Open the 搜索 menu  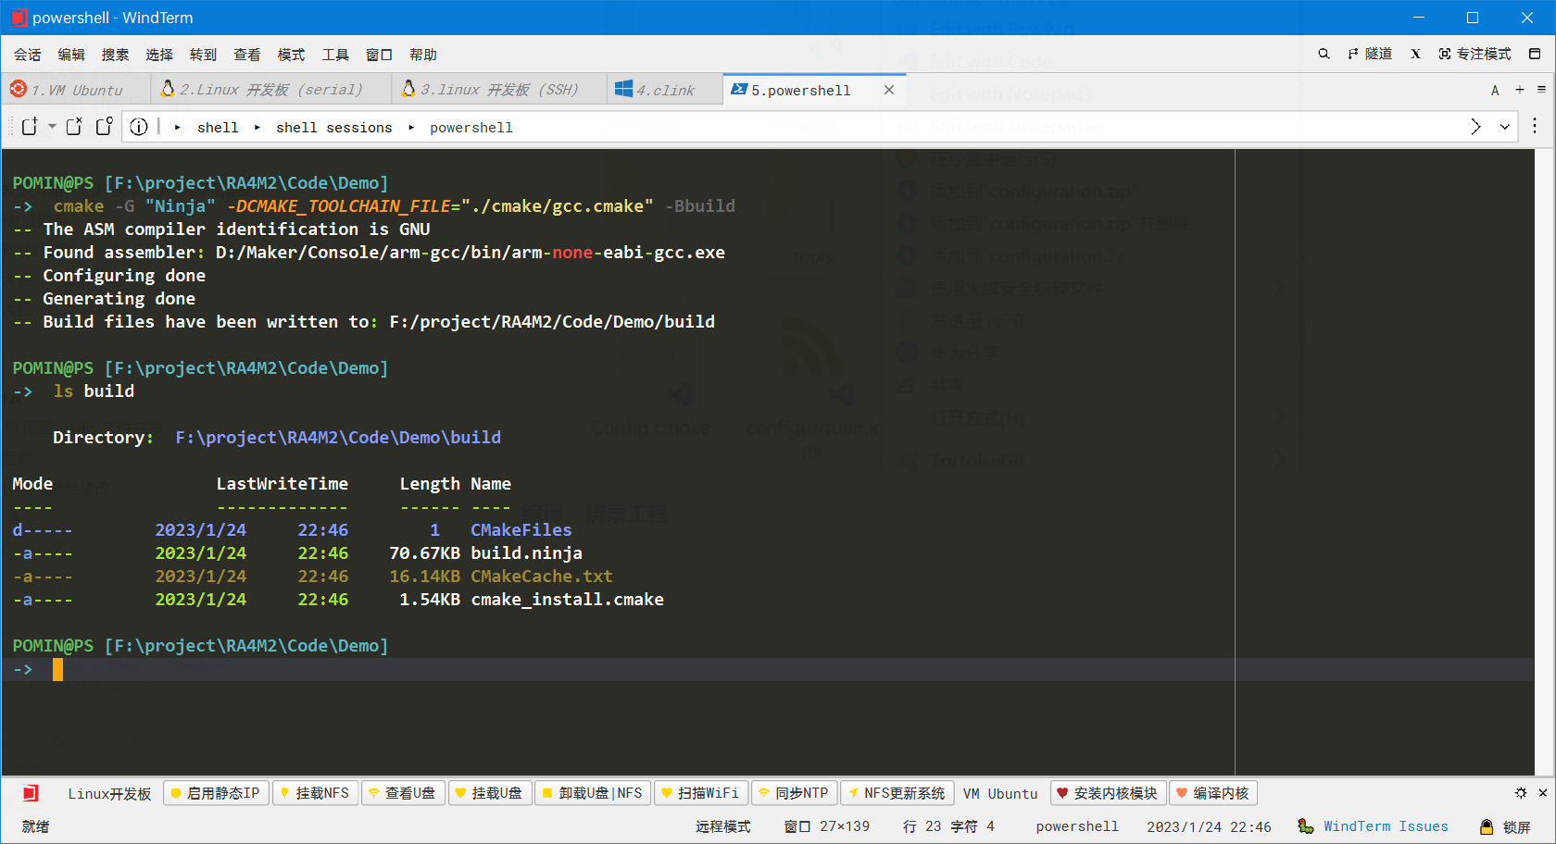pos(116,55)
